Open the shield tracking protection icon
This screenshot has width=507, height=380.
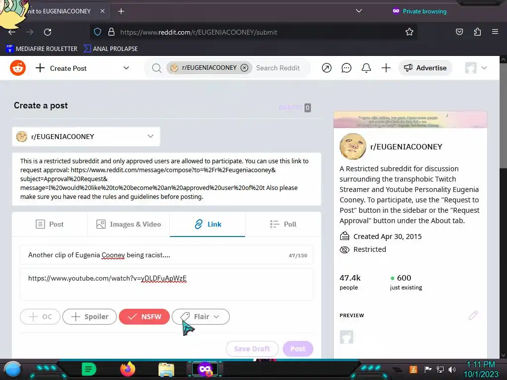tap(98, 32)
